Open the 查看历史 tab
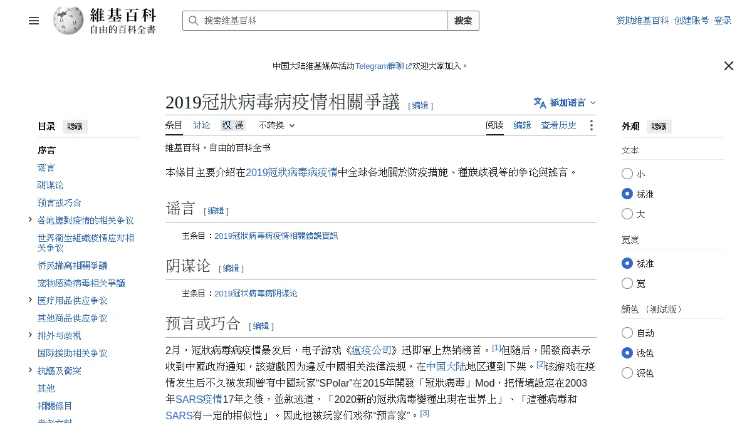Viewport: 752px width, 423px height. [559, 125]
